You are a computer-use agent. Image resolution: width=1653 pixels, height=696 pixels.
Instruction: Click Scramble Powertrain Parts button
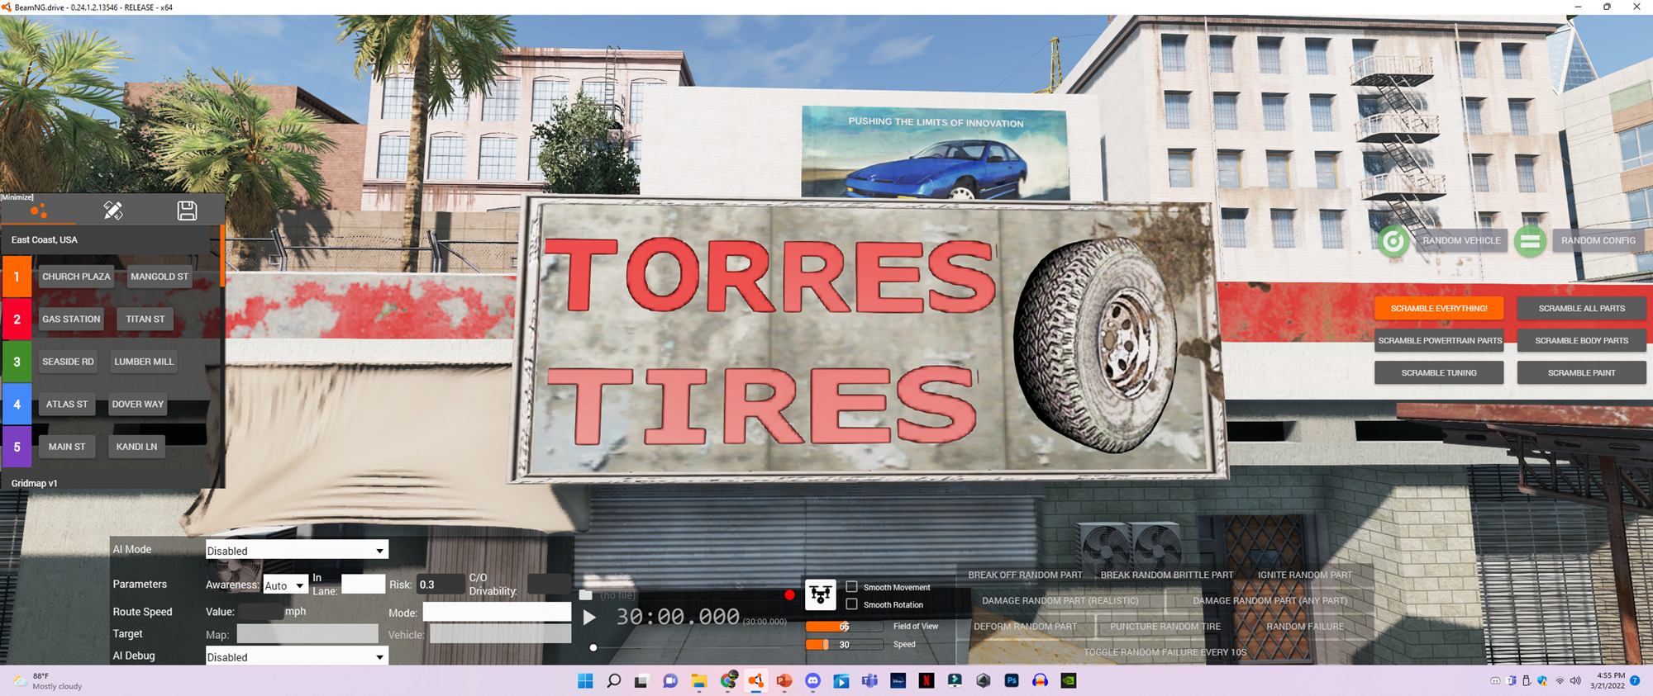pos(1439,341)
